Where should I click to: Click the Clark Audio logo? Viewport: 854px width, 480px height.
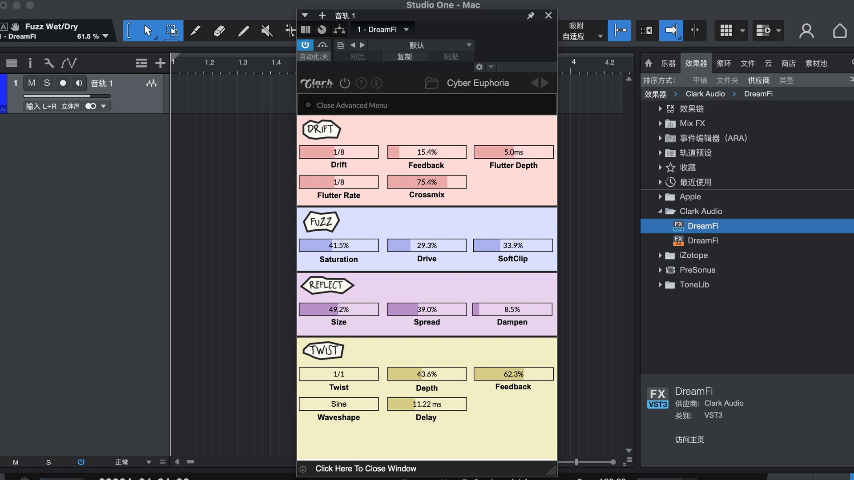click(x=317, y=83)
